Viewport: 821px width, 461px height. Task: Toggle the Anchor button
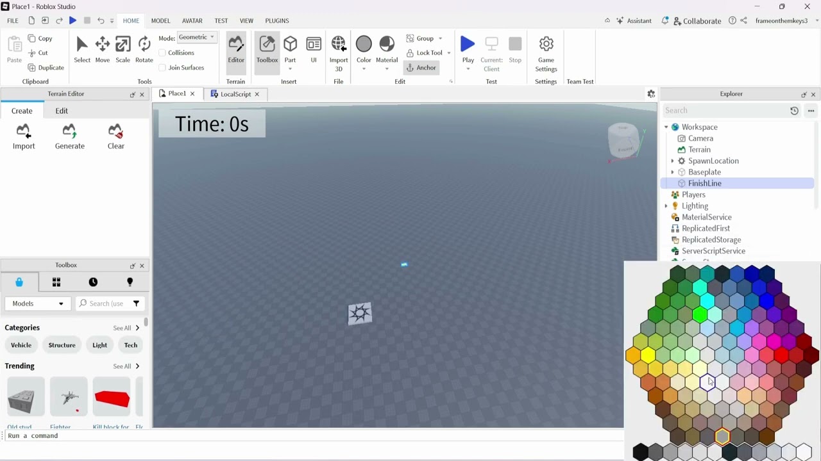point(421,68)
